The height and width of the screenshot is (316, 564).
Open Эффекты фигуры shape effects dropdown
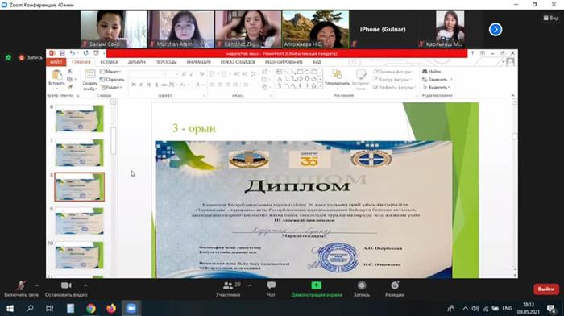click(395, 87)
